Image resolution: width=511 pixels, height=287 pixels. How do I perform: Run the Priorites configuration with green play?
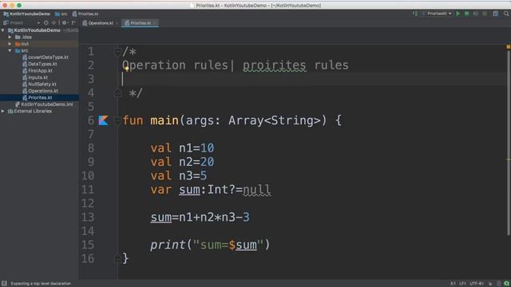pos(458,14)
